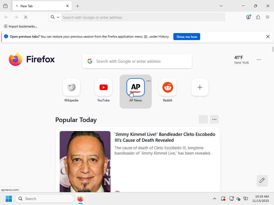Open the Extensions puzzle icon
Image resolution: width=274 pixels, height=205 pixels.
pos(258,17)
